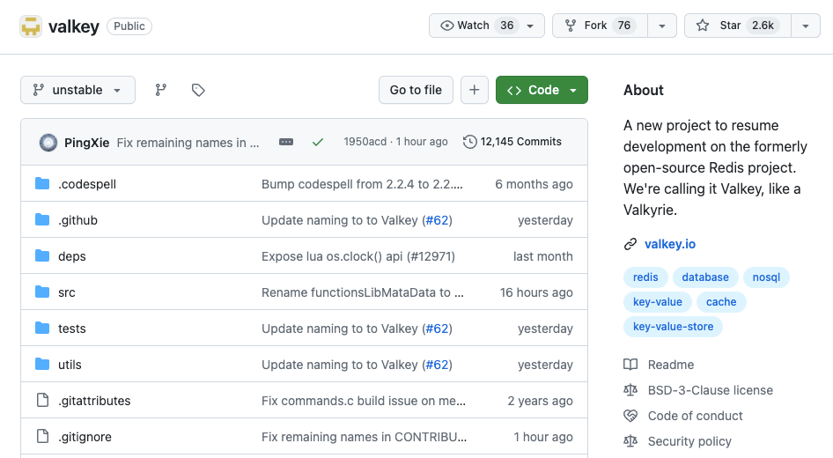
Task: Open the branches icon next to unstable
Action: pyautogui.click(x=160, y=90)
